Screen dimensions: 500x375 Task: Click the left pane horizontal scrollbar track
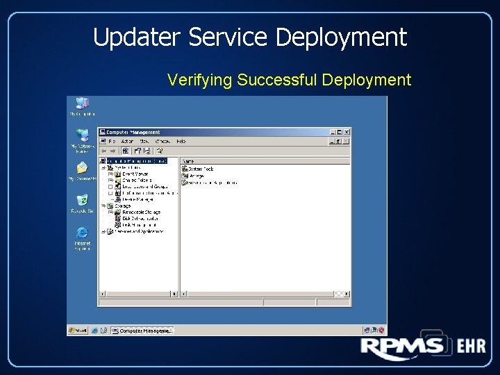(x=138, y=294)
